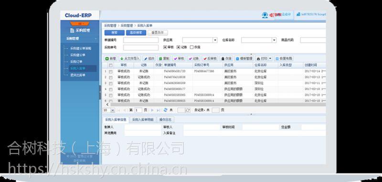This screenshot has width=382, height=182.
Task: Check row 1 checkbox PA040864581720
Action: (x=111, y=71)
